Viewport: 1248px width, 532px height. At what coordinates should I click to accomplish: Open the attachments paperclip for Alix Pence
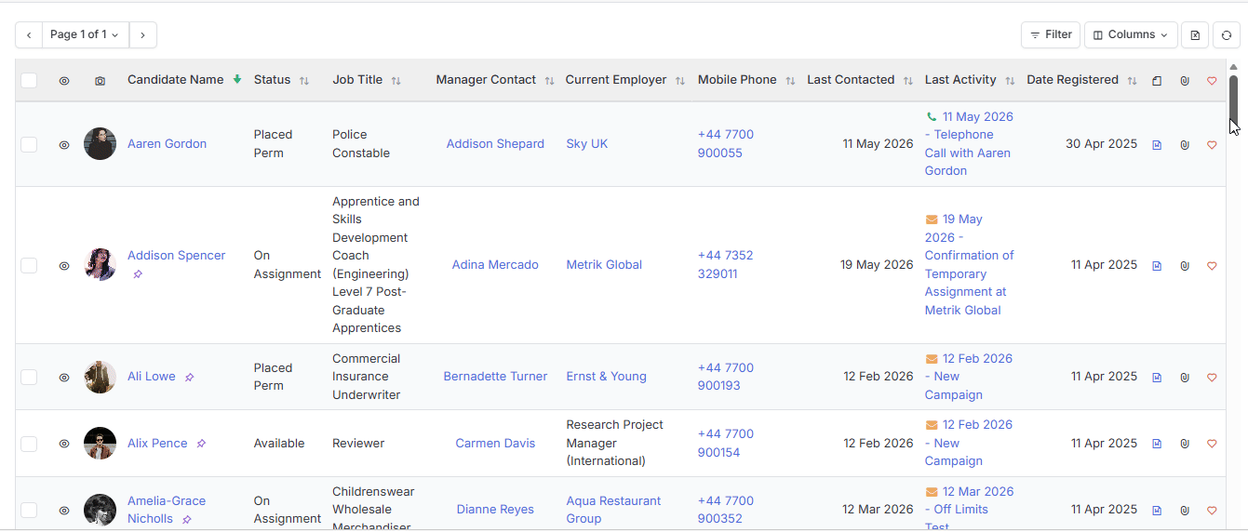pyautogui.click(x=1185, y=444)
